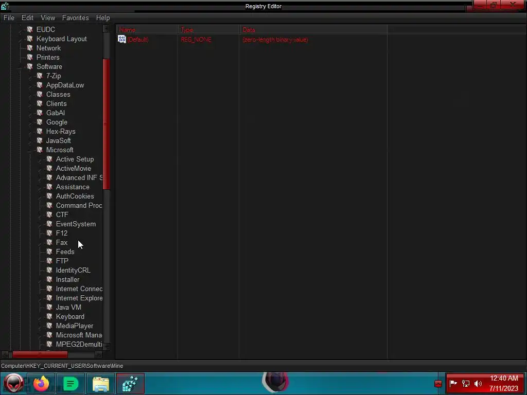Click the JavaSoft key folder icon
Screen dimensions: 527x395
tap(40, 140)
